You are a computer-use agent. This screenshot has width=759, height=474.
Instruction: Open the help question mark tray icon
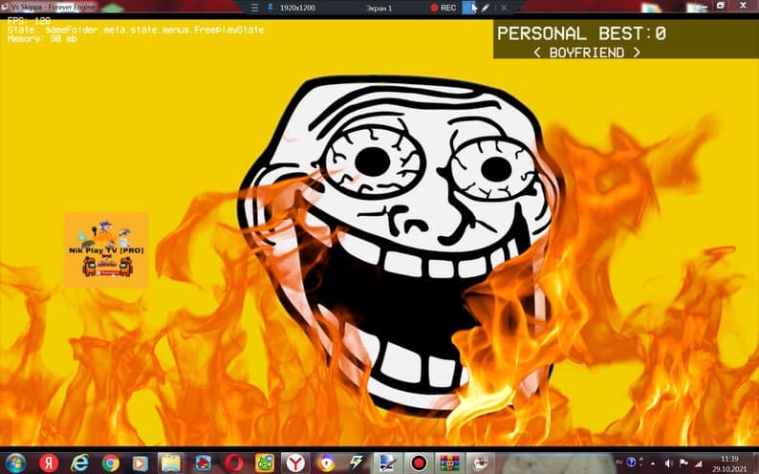pos(631,463)
